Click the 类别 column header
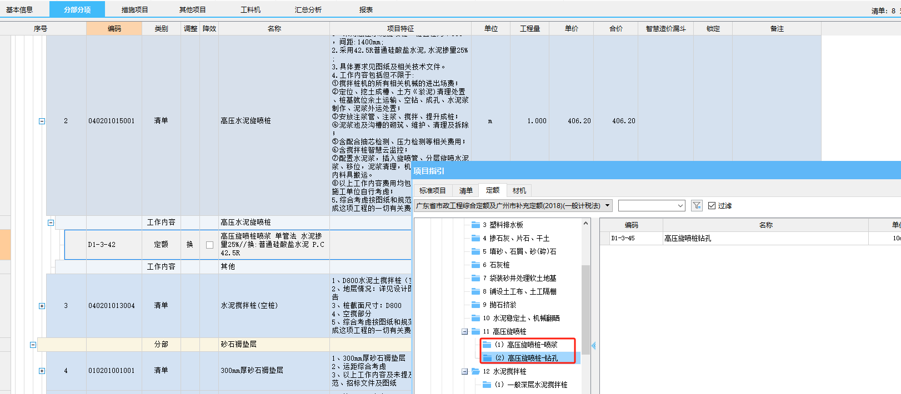This screenshot has width=901, height=394. pyautogui.click(x=161, y=28)
